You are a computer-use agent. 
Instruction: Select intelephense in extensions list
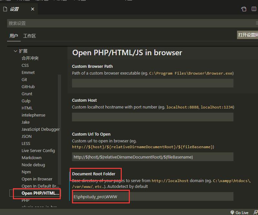pyautogui.click(x=33, y=115)
